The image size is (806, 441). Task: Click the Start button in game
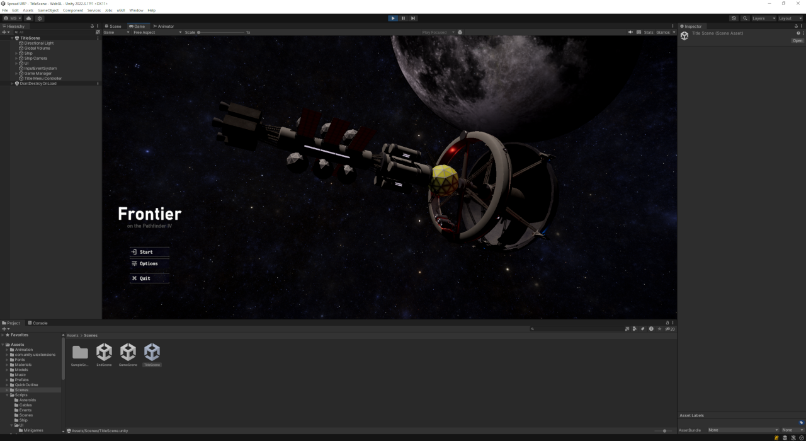150,252
